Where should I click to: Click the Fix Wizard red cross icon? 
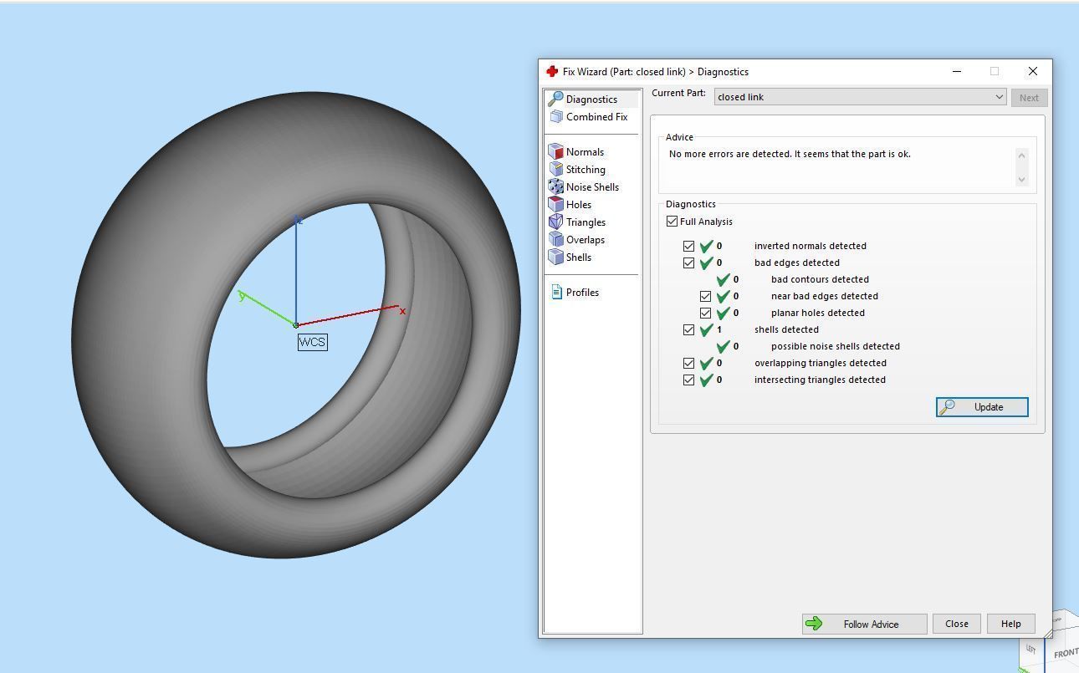(552, 72)
